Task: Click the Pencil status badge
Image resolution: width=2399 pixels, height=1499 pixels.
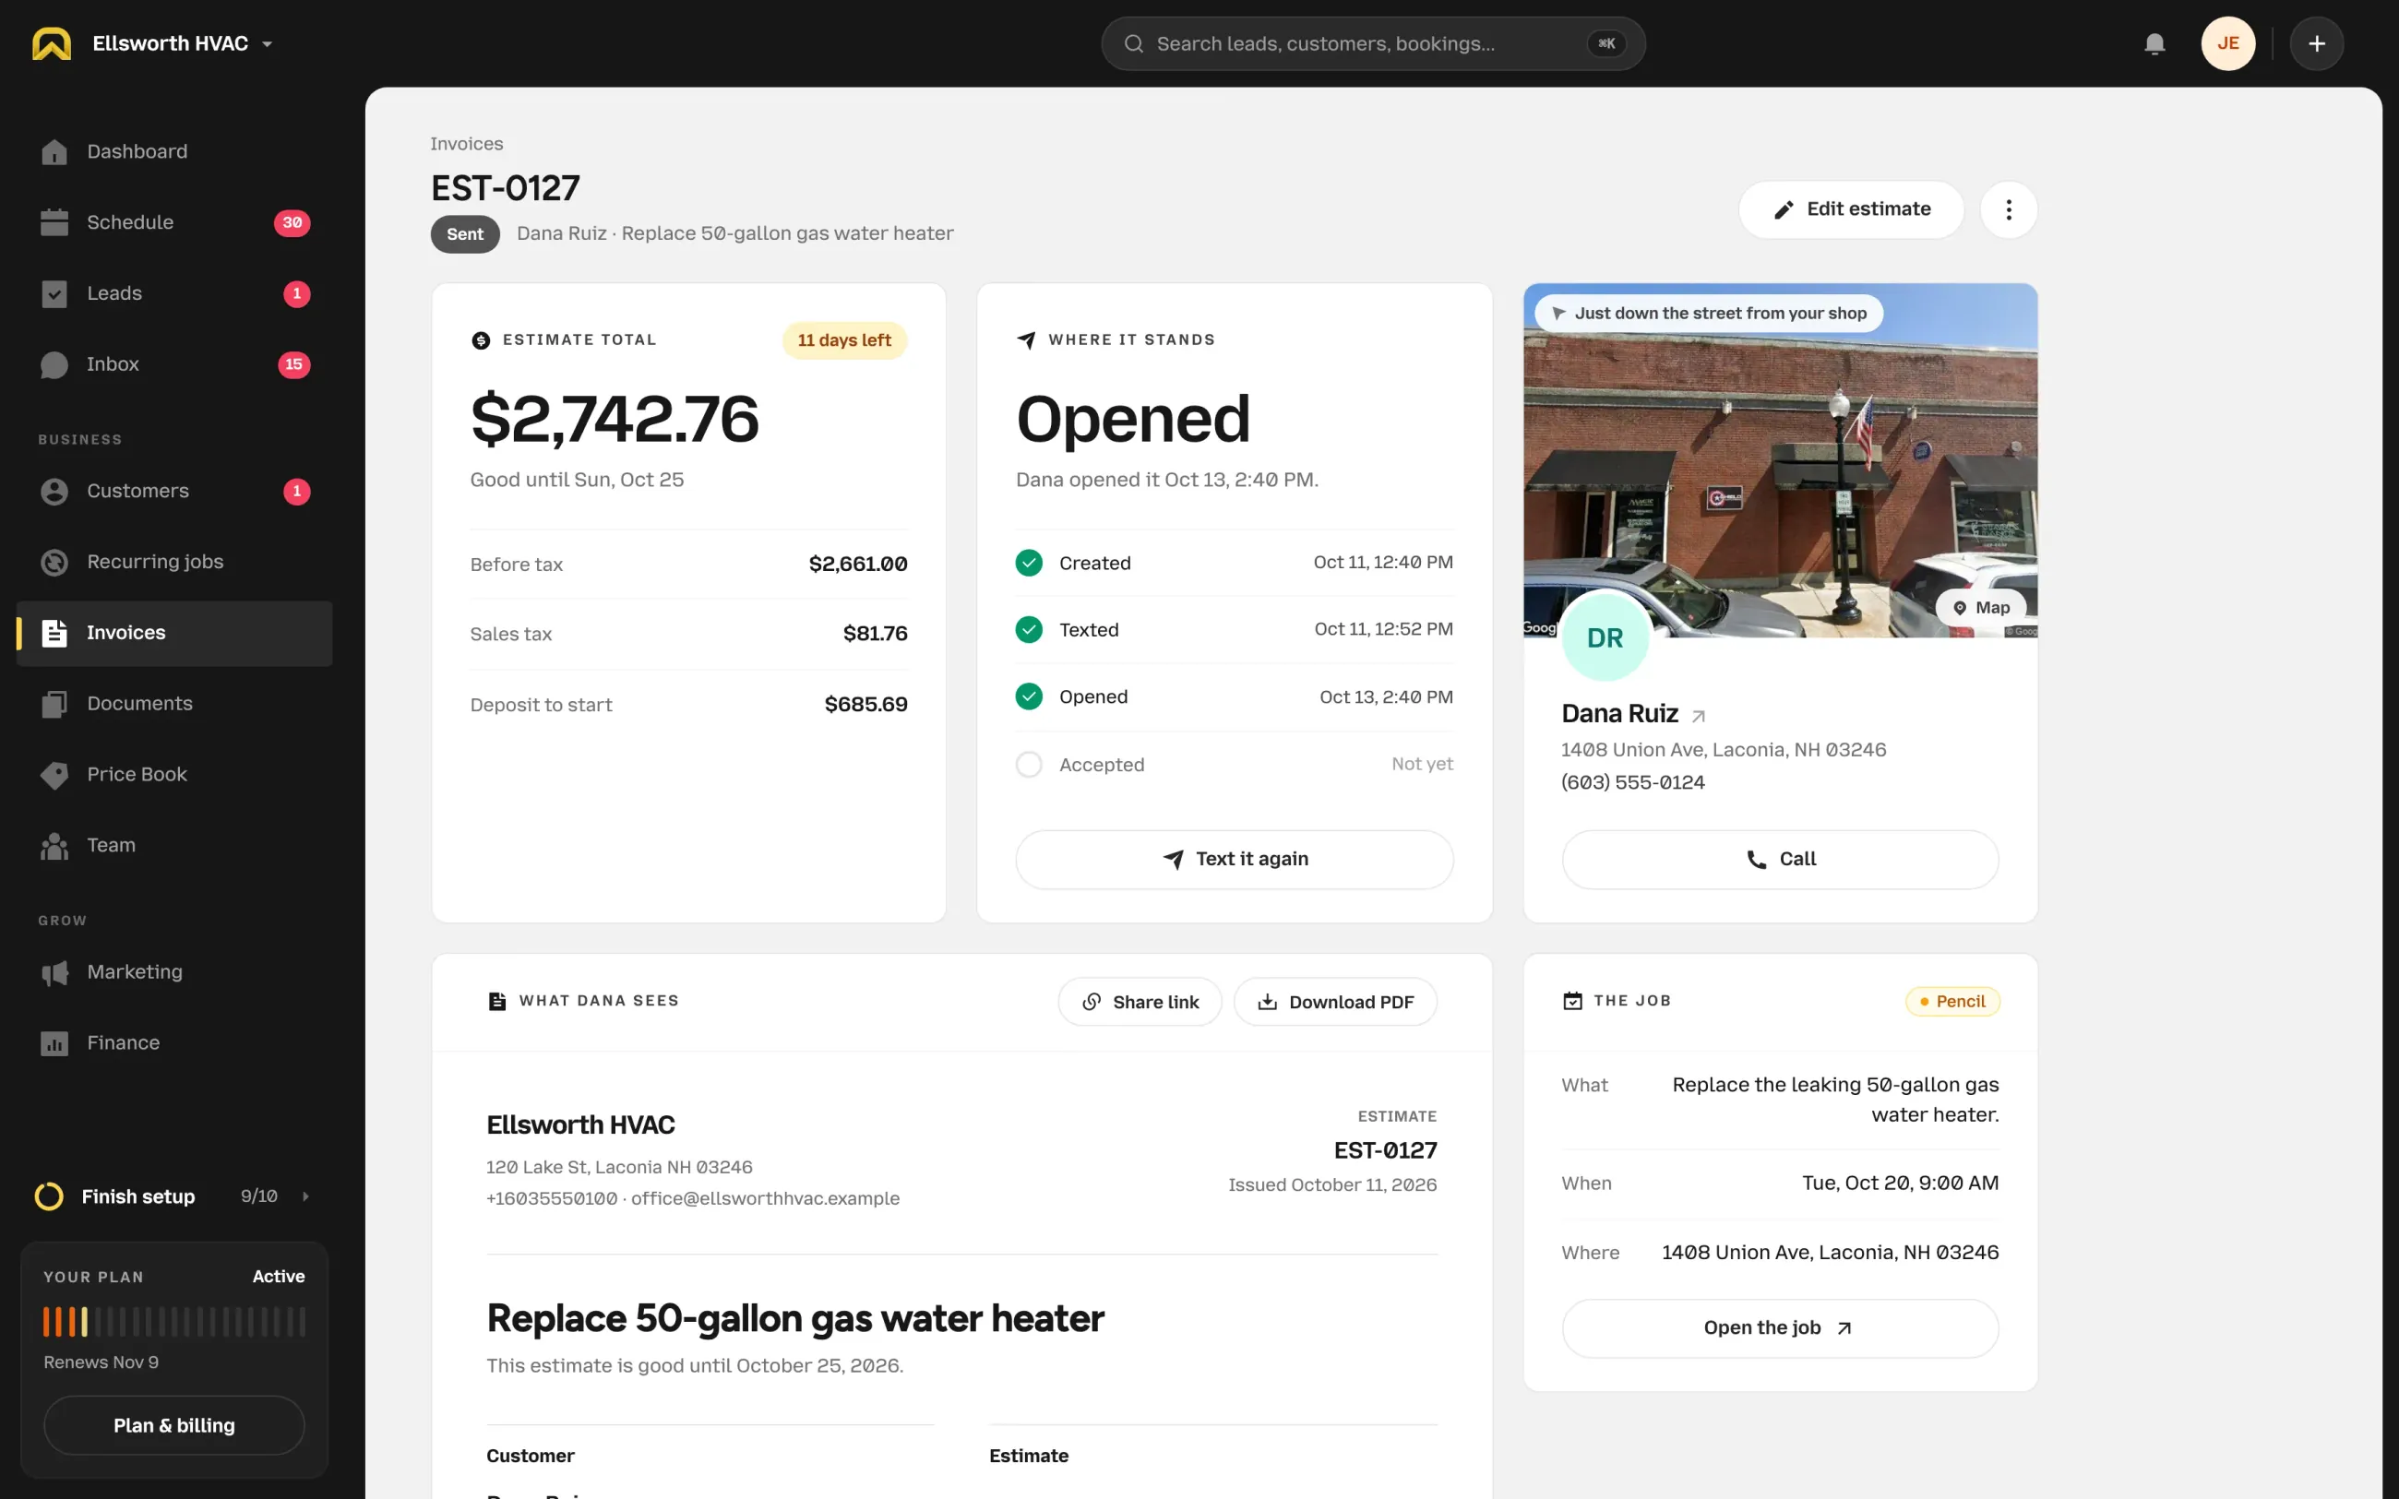Action: tap(1951, 1001)
